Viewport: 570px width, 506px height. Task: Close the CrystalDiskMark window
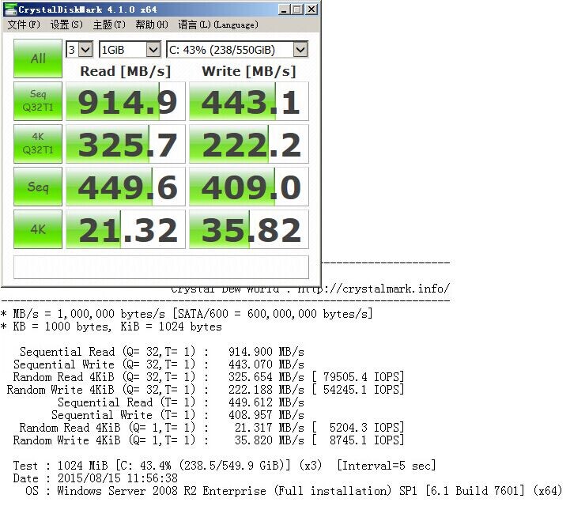[x=311, y=9]
